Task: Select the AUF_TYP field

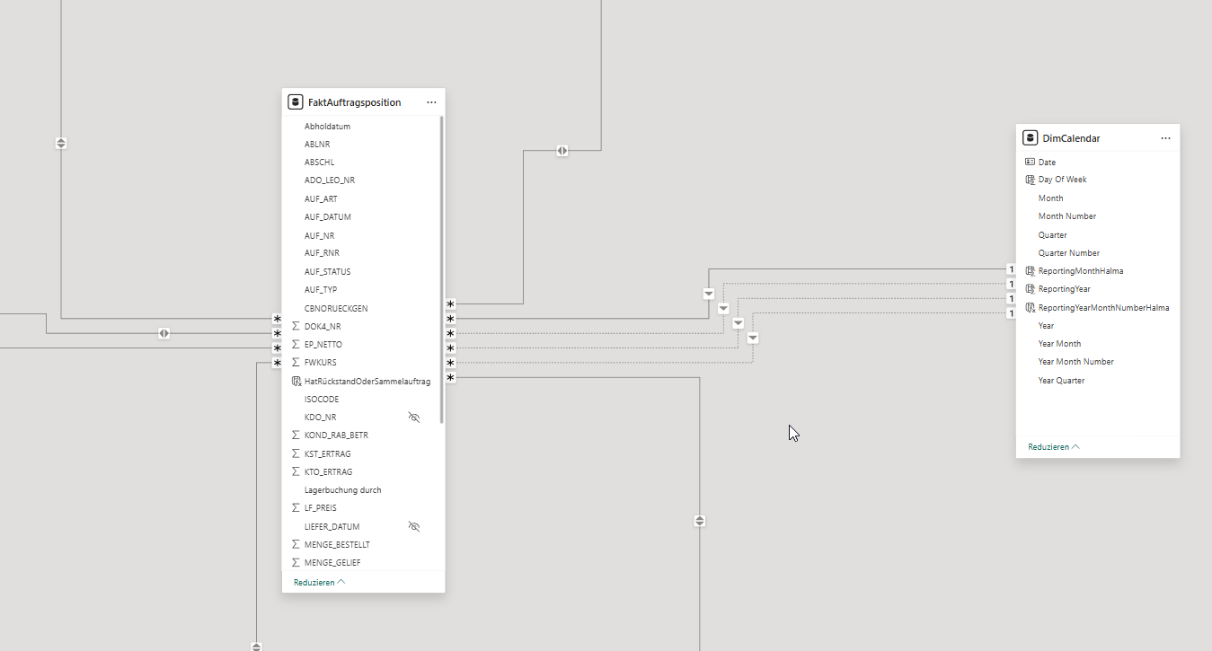Action: coord(321,289)
